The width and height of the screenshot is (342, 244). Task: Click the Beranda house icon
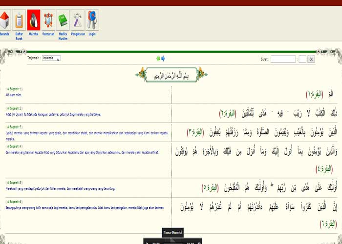tap(5, 20)
